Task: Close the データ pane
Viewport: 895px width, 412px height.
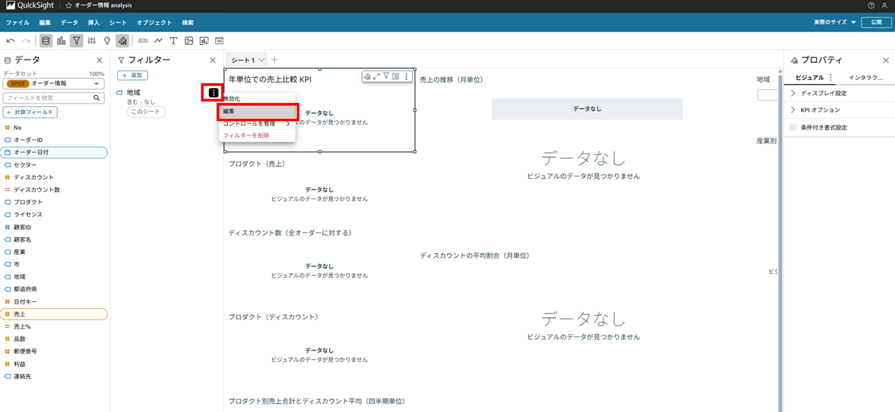Action: coord(99,61)
